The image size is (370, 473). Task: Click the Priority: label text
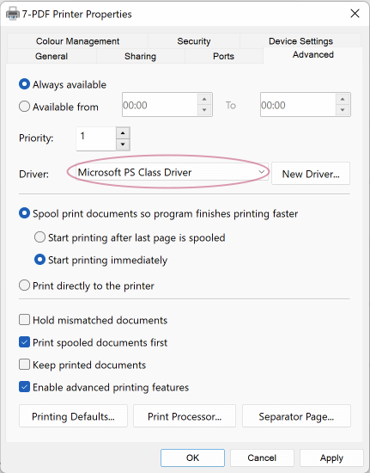tap(36, 138)
